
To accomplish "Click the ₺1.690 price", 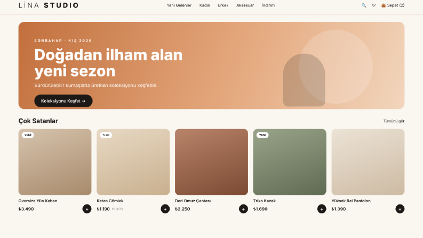I will coord(260,209).
